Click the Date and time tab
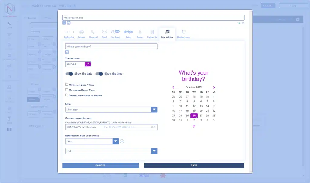This screenshot has width=310, height=183. [x=167, y=34]
